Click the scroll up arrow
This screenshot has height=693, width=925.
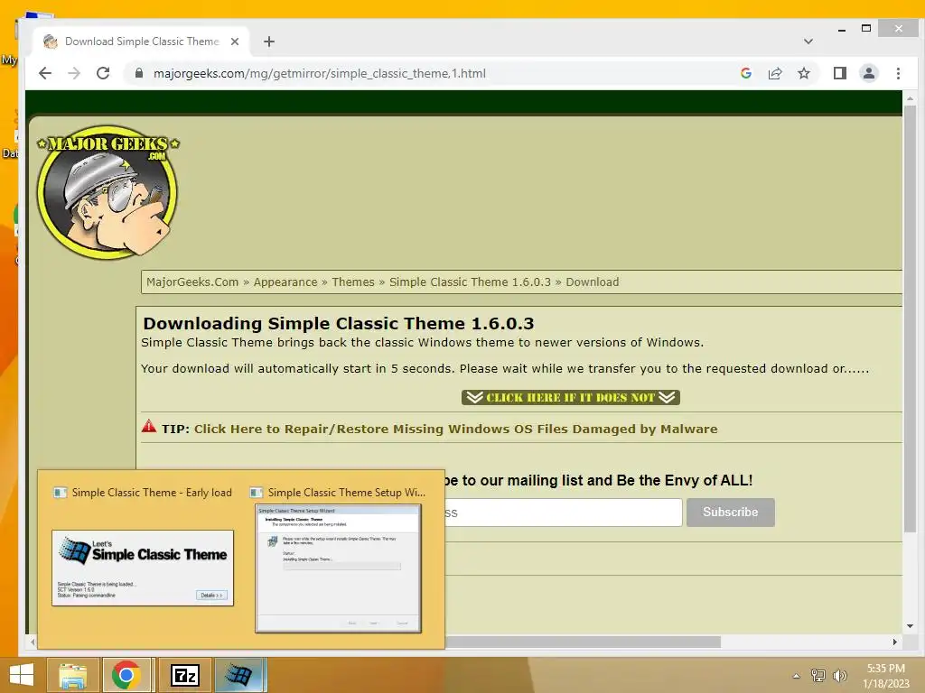pyautogui.click(x=910, y=98)
